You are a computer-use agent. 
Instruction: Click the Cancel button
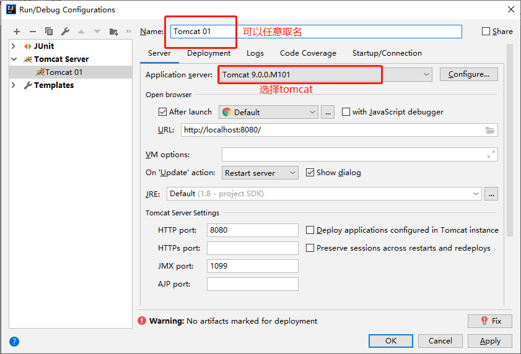click(440, 341)
